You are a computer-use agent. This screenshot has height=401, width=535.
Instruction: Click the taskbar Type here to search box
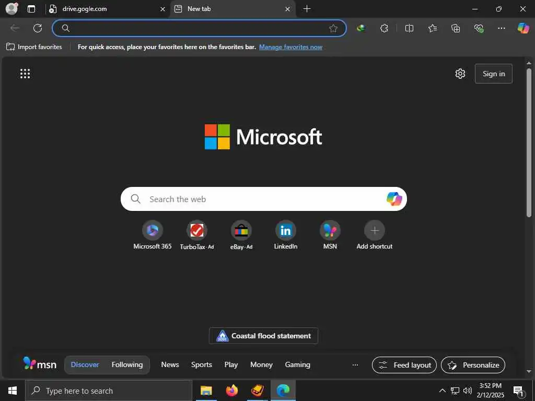(x=109, y=391)
